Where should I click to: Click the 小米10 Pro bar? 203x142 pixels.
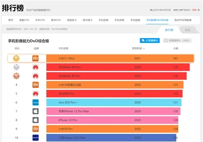(x=112, y=129)
